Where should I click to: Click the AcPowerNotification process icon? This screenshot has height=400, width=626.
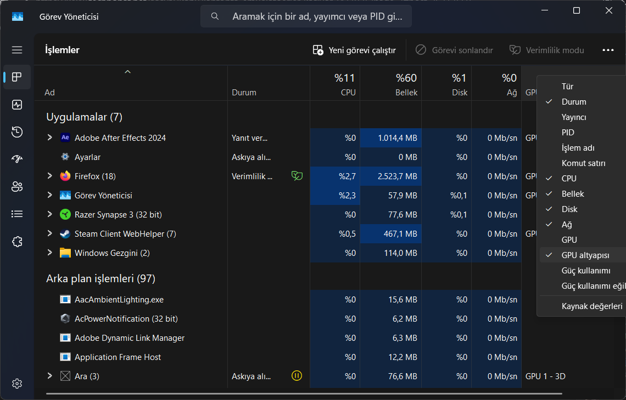(65, 319)
